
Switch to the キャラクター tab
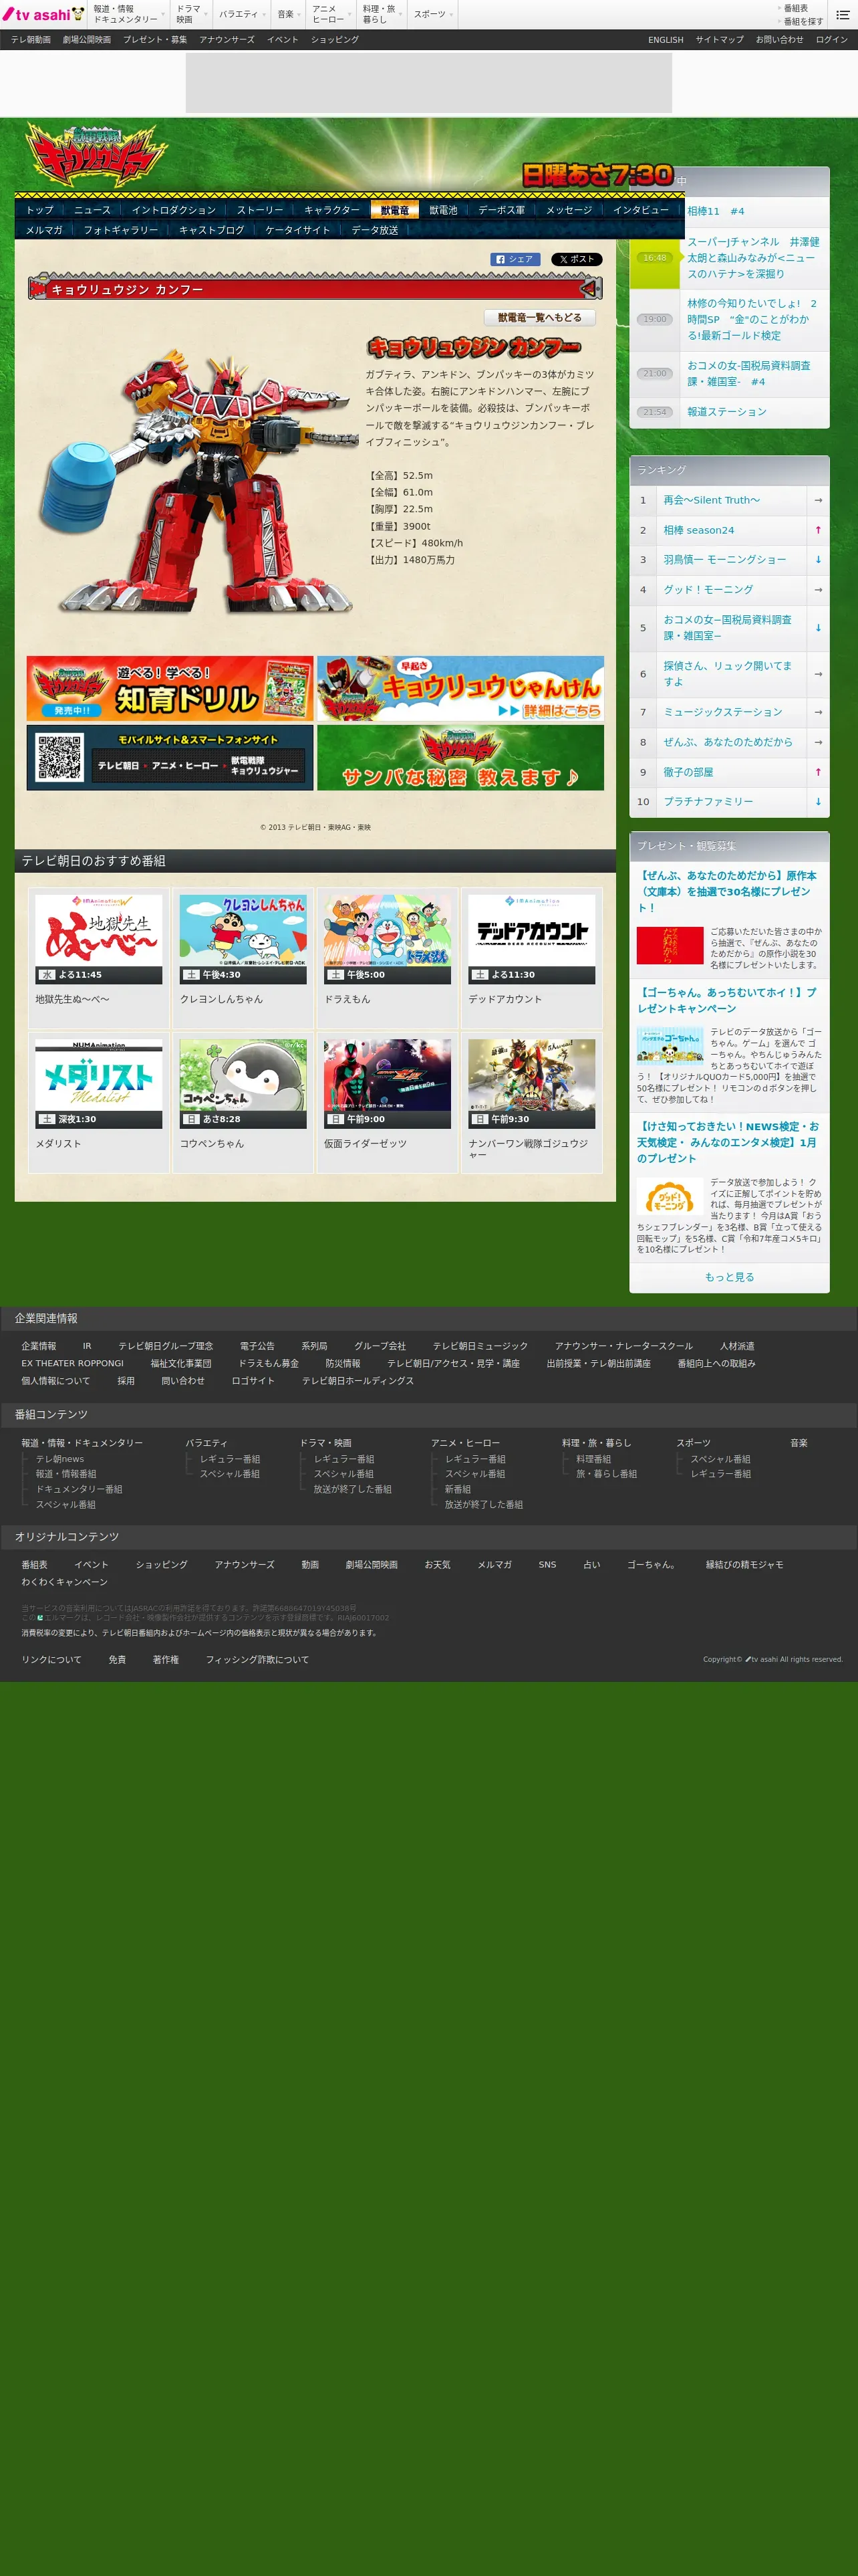click(x=331, y=210)
